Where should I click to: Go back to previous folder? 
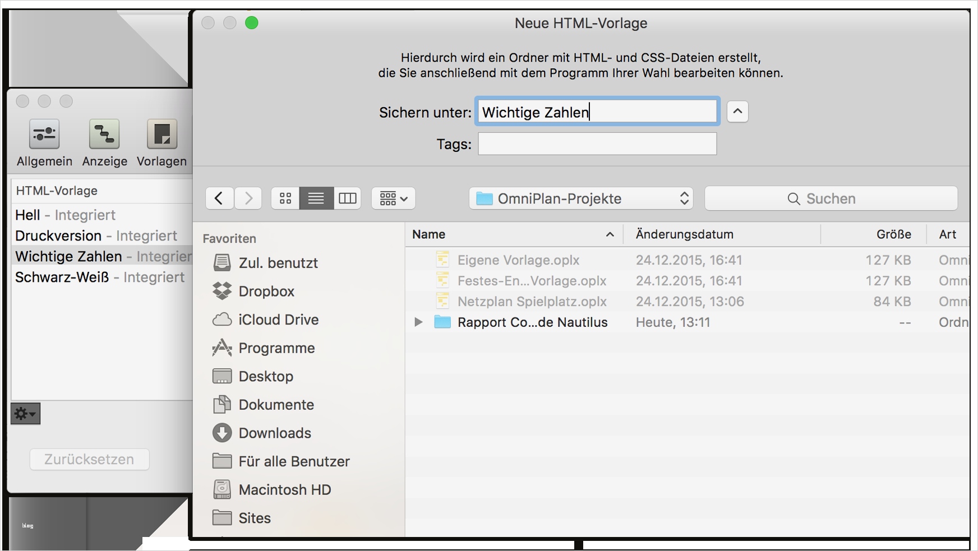click(219, 198)
